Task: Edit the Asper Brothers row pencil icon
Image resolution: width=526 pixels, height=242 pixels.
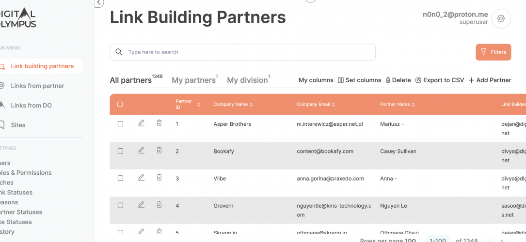Action: click(141, 123)
